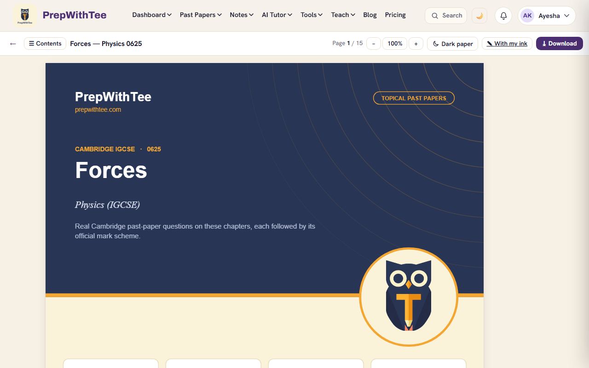Download the Forces document
This screenshot has height=368, width=589.
[x=560, y=44]
